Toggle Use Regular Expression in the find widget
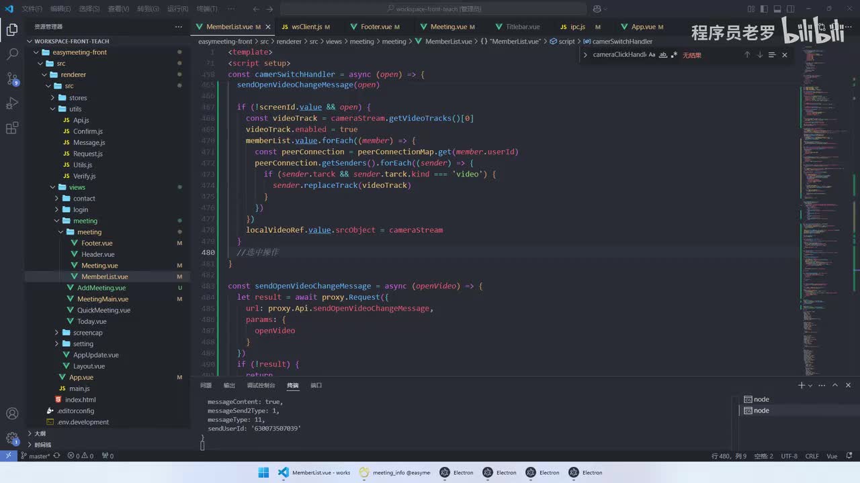The height and width of the screenshot is (483, 860). [x=674, y=55]
